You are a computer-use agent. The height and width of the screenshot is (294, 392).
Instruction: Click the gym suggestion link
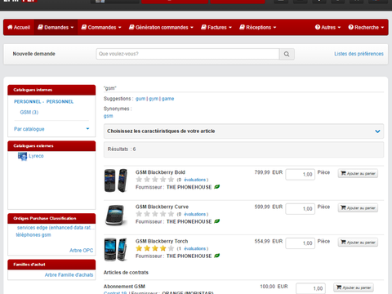[154, 99]
